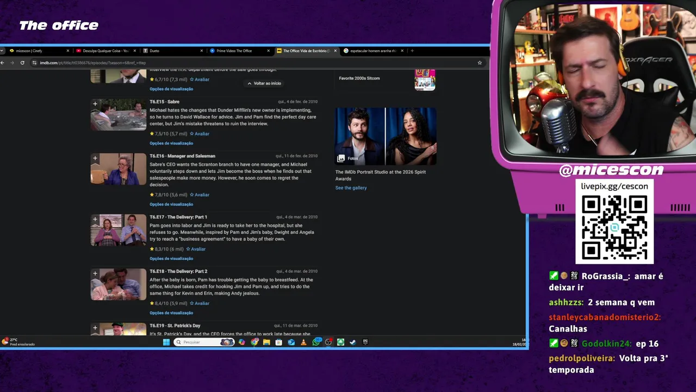
Task: Go forward in the browser
Action: pos(12,63)
